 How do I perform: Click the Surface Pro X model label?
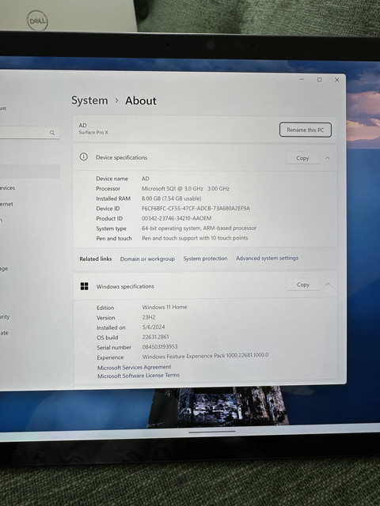(x=93, y=132)
